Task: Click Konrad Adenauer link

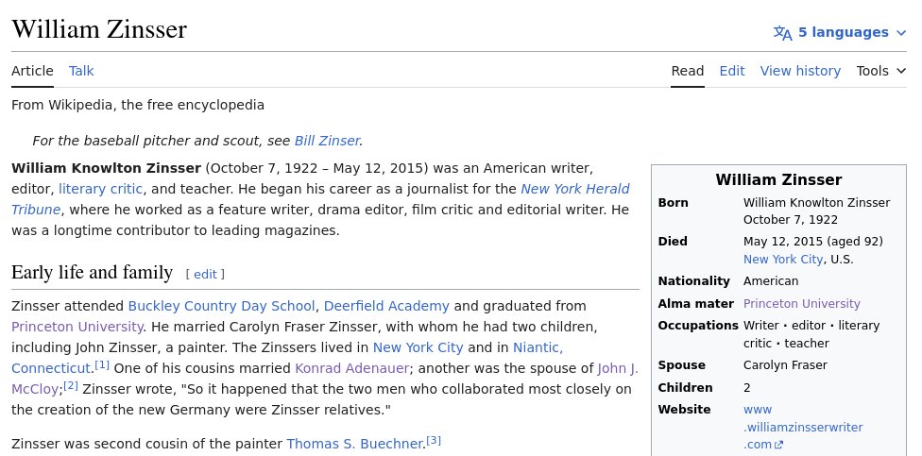Action: pyautogui.click(x=350, y=368)
